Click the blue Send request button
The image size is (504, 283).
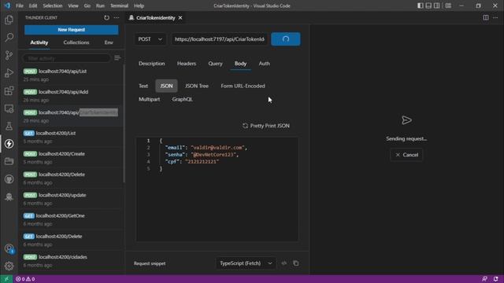click(x=286, y=39)
